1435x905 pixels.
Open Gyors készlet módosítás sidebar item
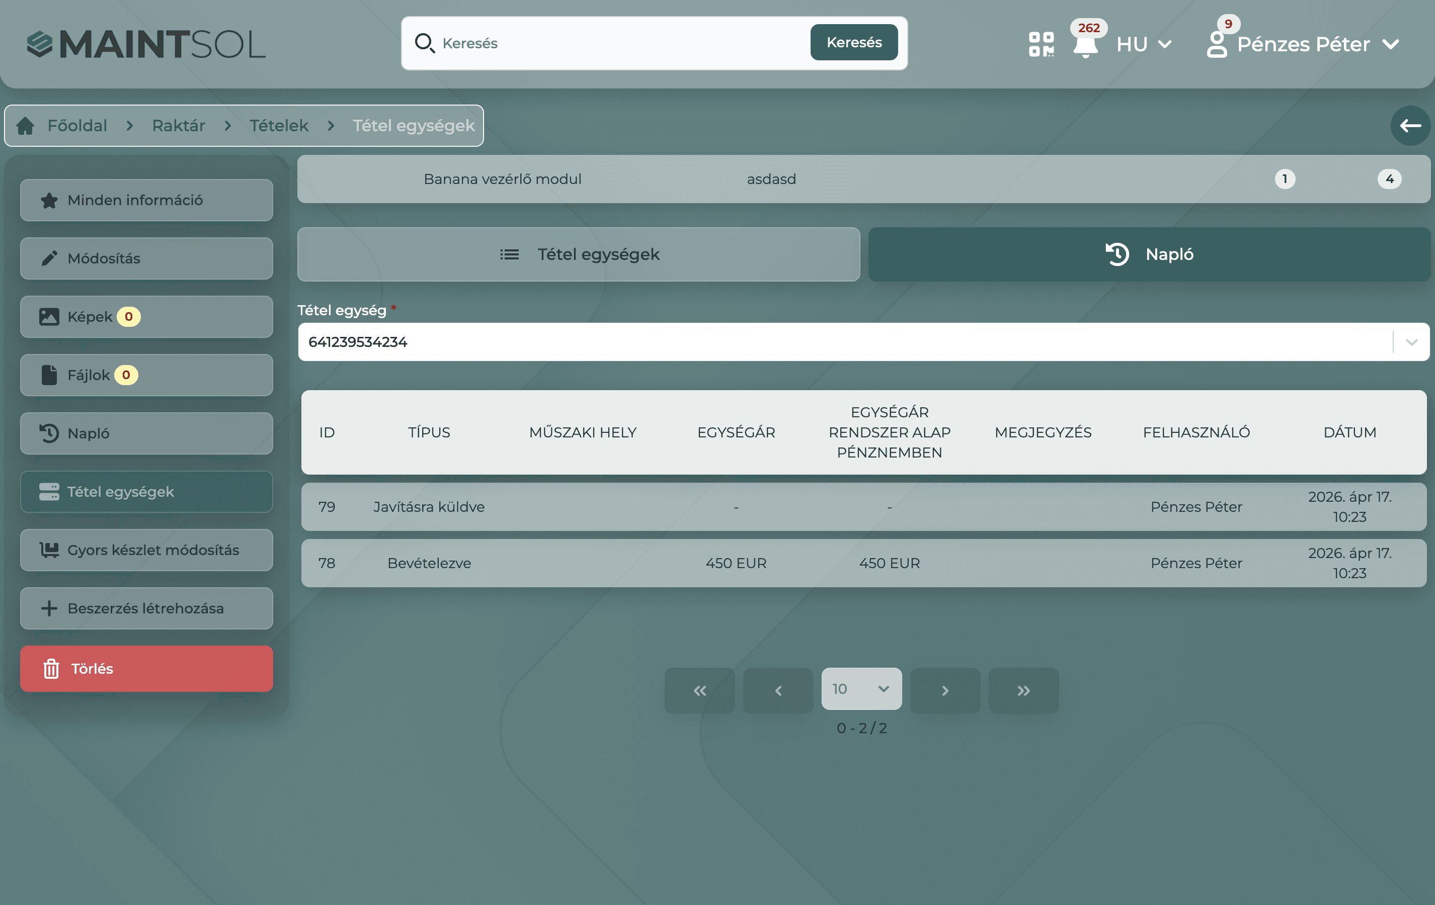146,550
